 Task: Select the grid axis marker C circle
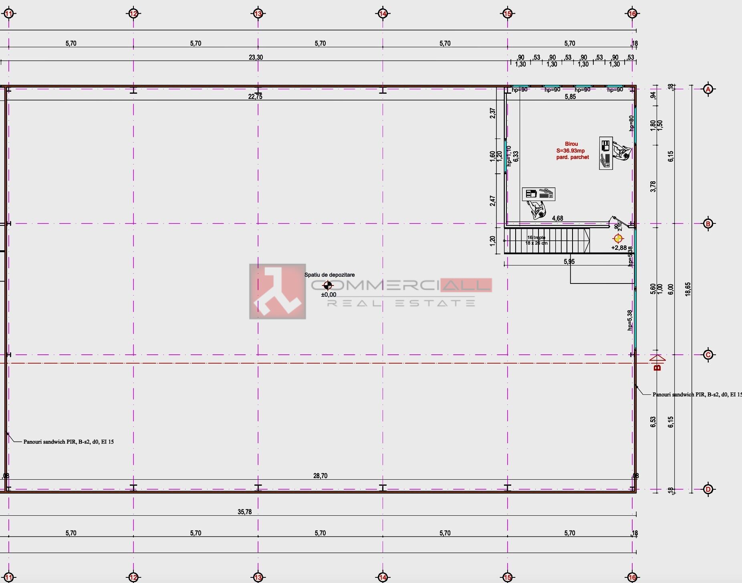[708, 355]
